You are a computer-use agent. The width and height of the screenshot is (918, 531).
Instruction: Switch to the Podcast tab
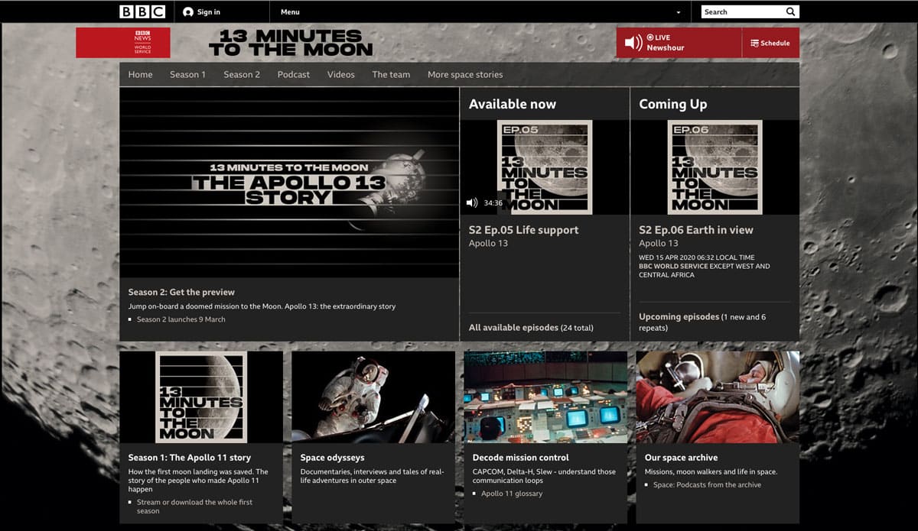point(294,74)
